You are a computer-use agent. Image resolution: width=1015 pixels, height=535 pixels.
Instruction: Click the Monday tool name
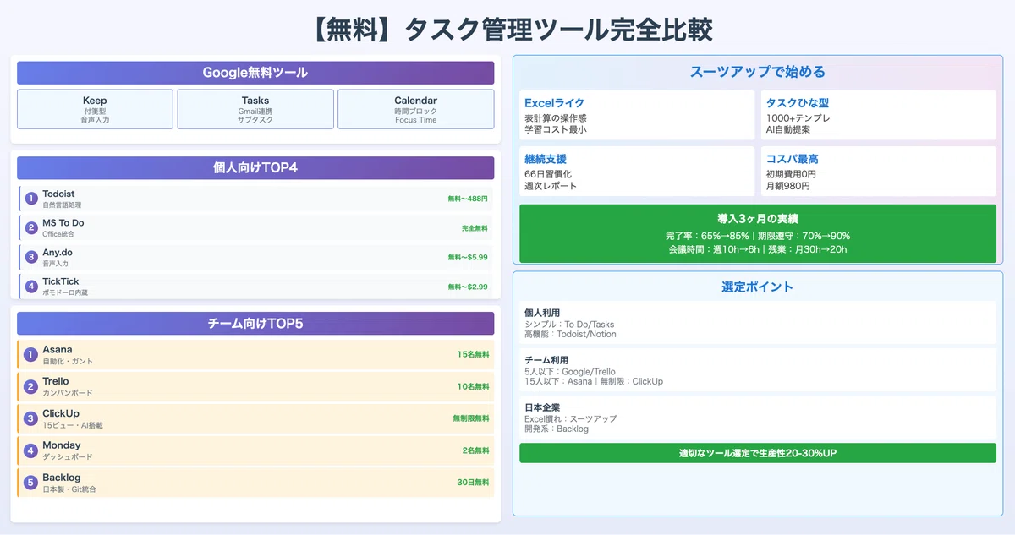(62, 445)
